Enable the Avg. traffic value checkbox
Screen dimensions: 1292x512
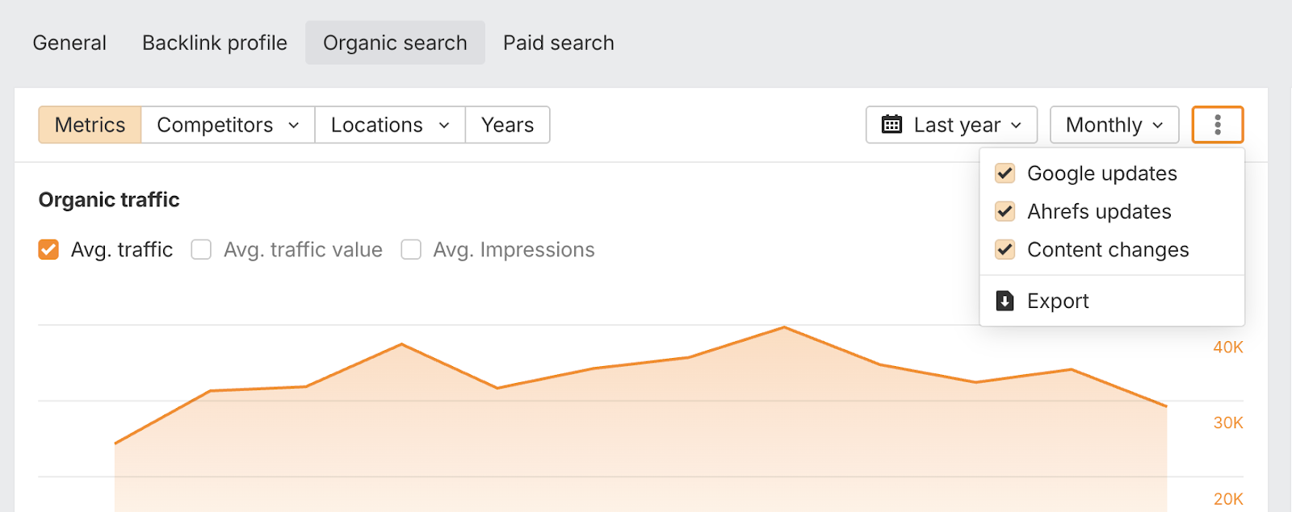tap(201, 250)
